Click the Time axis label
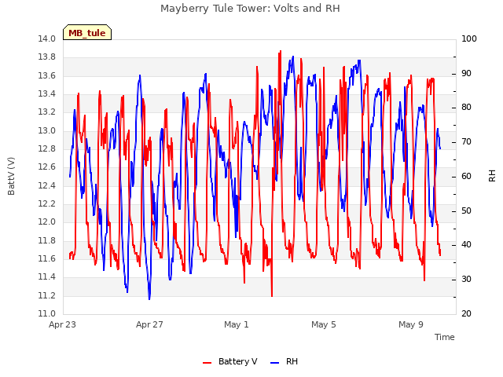The image size is (503, 377). point(445,337)
